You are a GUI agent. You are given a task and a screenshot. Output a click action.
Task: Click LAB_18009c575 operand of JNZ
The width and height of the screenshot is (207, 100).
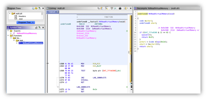coord(100,78)
